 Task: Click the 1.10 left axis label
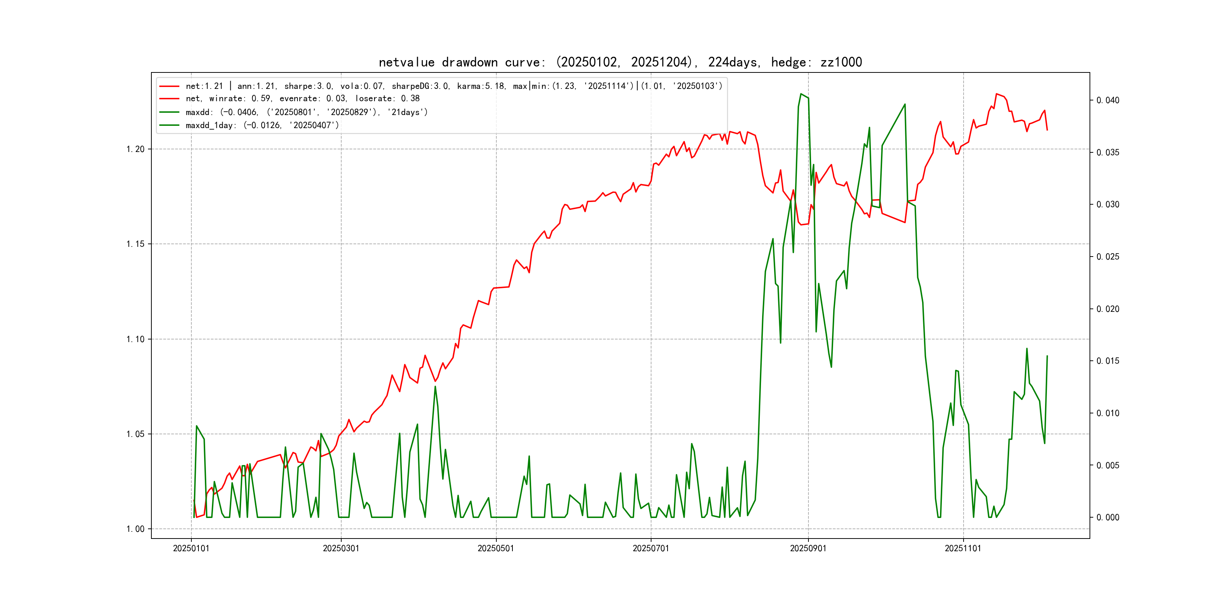click(135, 339)
